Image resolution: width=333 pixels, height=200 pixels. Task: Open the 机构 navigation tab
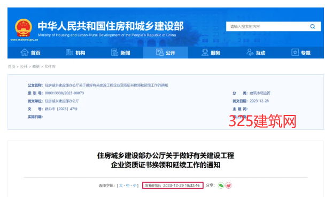[x=75, y=52]
